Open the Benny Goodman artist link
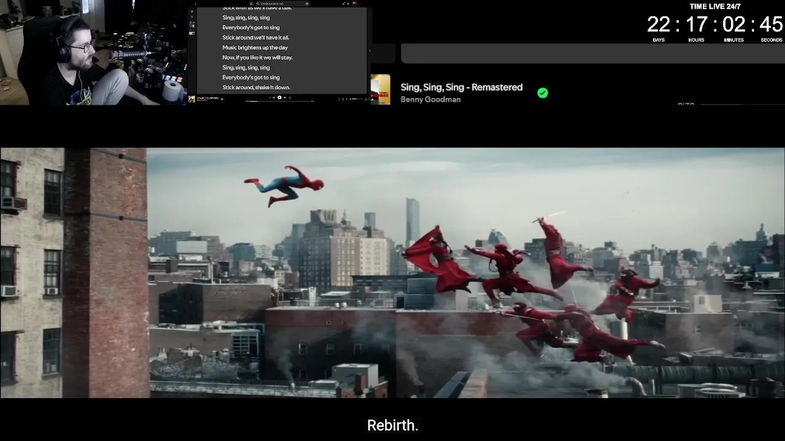 click(431, 99)
